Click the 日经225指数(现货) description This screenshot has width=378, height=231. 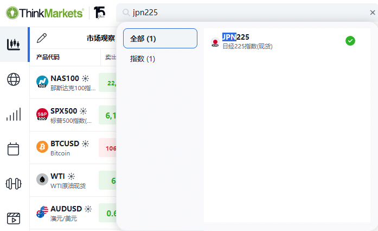click(x=247, y=46)
